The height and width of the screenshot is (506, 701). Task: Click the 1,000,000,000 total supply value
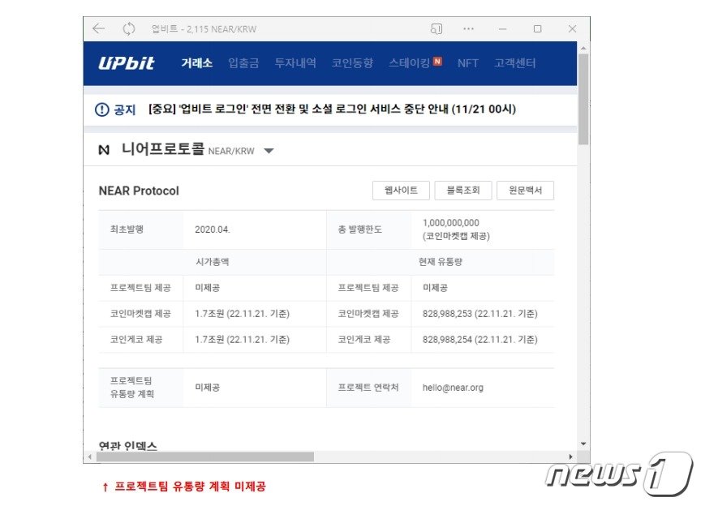450,223
